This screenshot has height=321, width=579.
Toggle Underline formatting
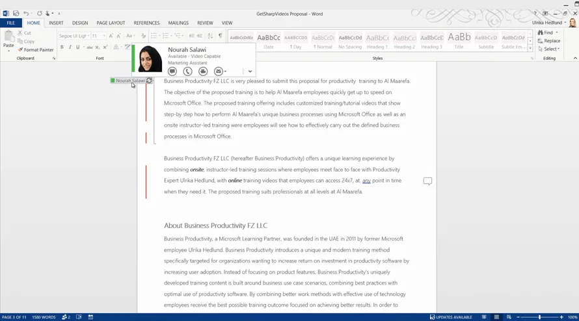(x=77, y=47)
